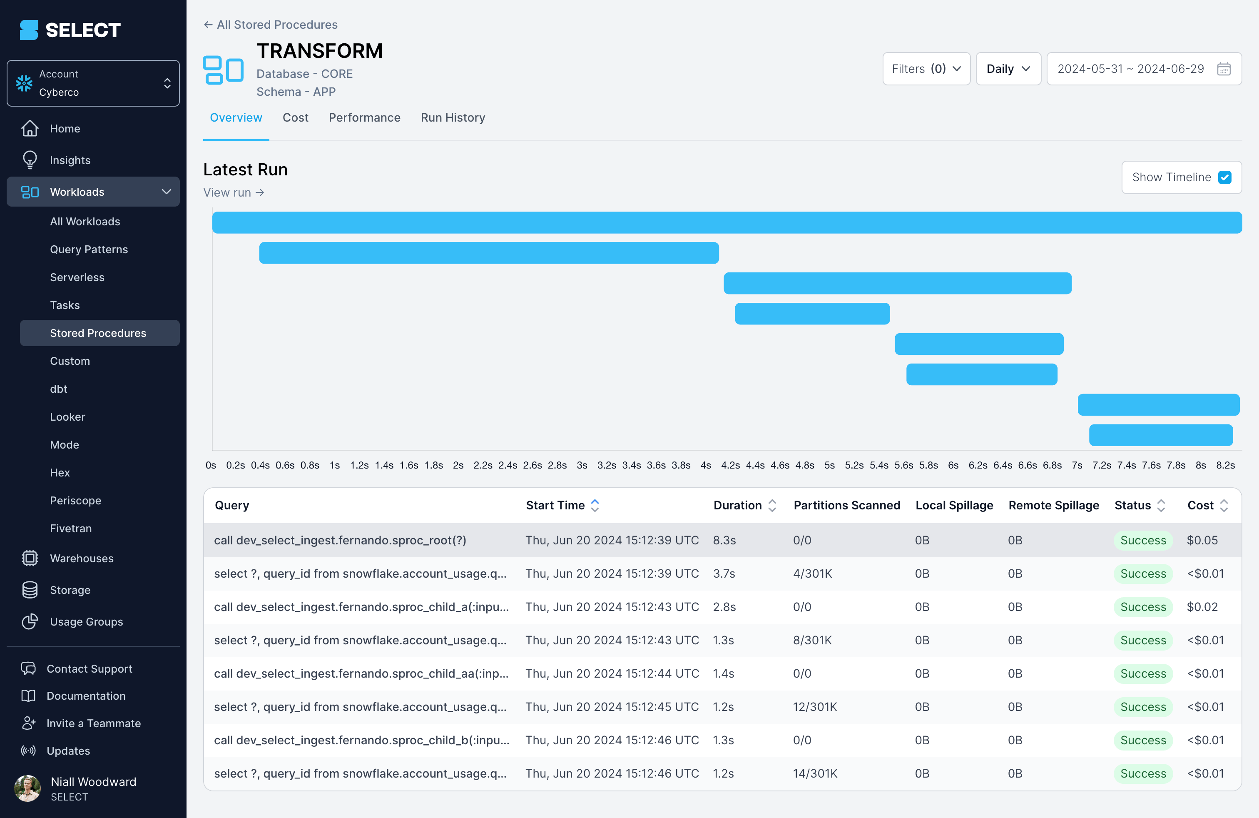Click the 8.3s duration cell
The image size is (1259, 818).
coord(724,540)
